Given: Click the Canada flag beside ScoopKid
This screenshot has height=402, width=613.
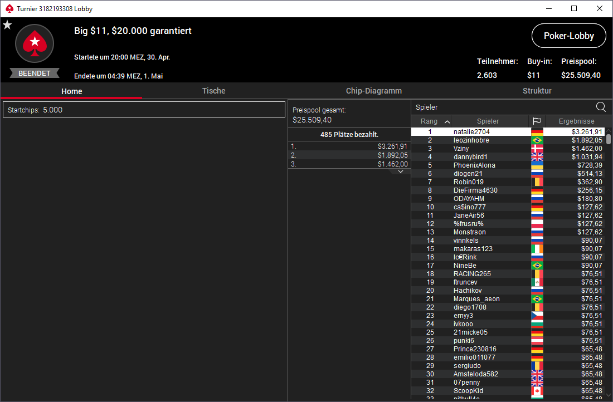Looking at the screenshot, I should [537, 391].
